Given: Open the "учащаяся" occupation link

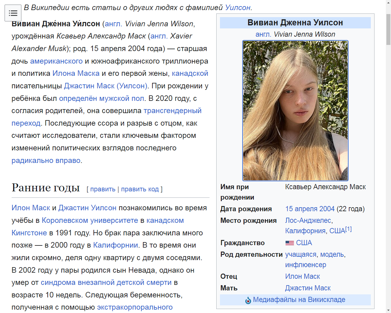Looking at the screenshot, I should coord(301,254).
